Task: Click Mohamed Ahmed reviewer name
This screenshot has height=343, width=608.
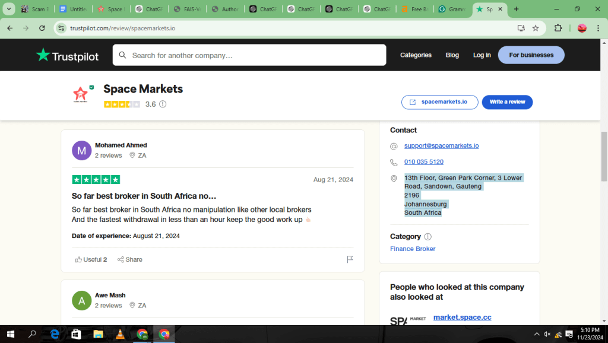Action: tap(121, 145)
